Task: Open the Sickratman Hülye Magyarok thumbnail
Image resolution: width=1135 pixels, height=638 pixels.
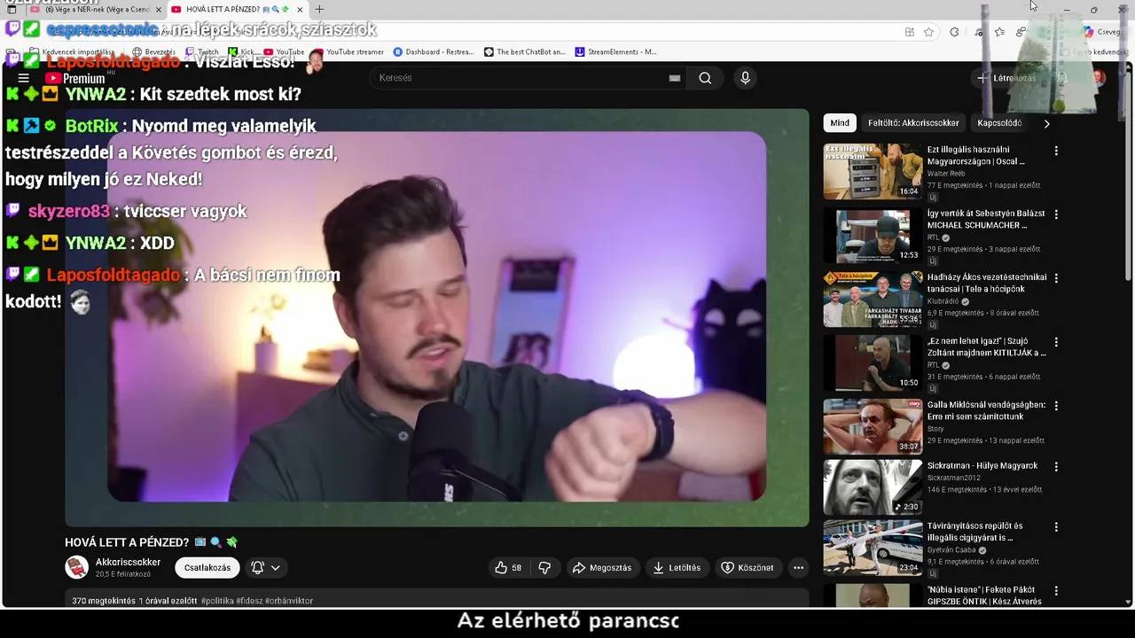Action: point(873,487)
